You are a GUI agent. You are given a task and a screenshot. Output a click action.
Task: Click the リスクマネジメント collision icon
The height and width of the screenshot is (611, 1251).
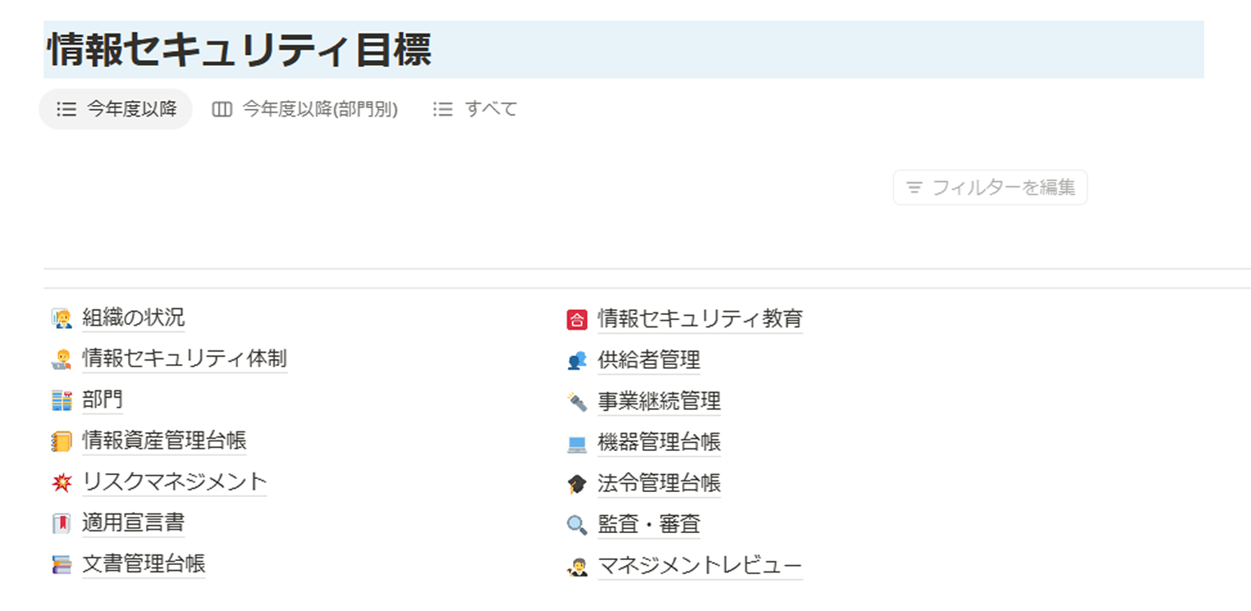pos(62,482)
